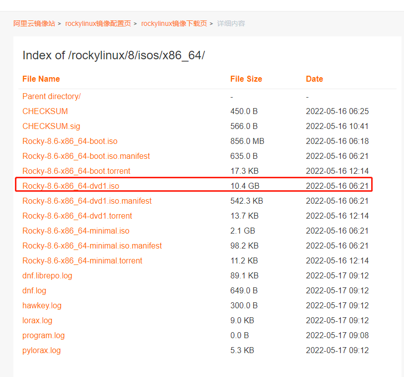Select the 10.4 GB size value
Viewport: 404px width, 377px height.
pyautogui.click(x=245, y=186)
